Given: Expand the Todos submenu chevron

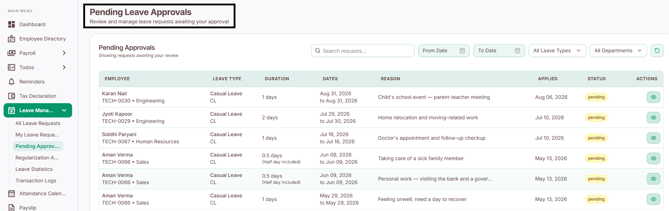Looking at the screenshot, I should (64, 67).
